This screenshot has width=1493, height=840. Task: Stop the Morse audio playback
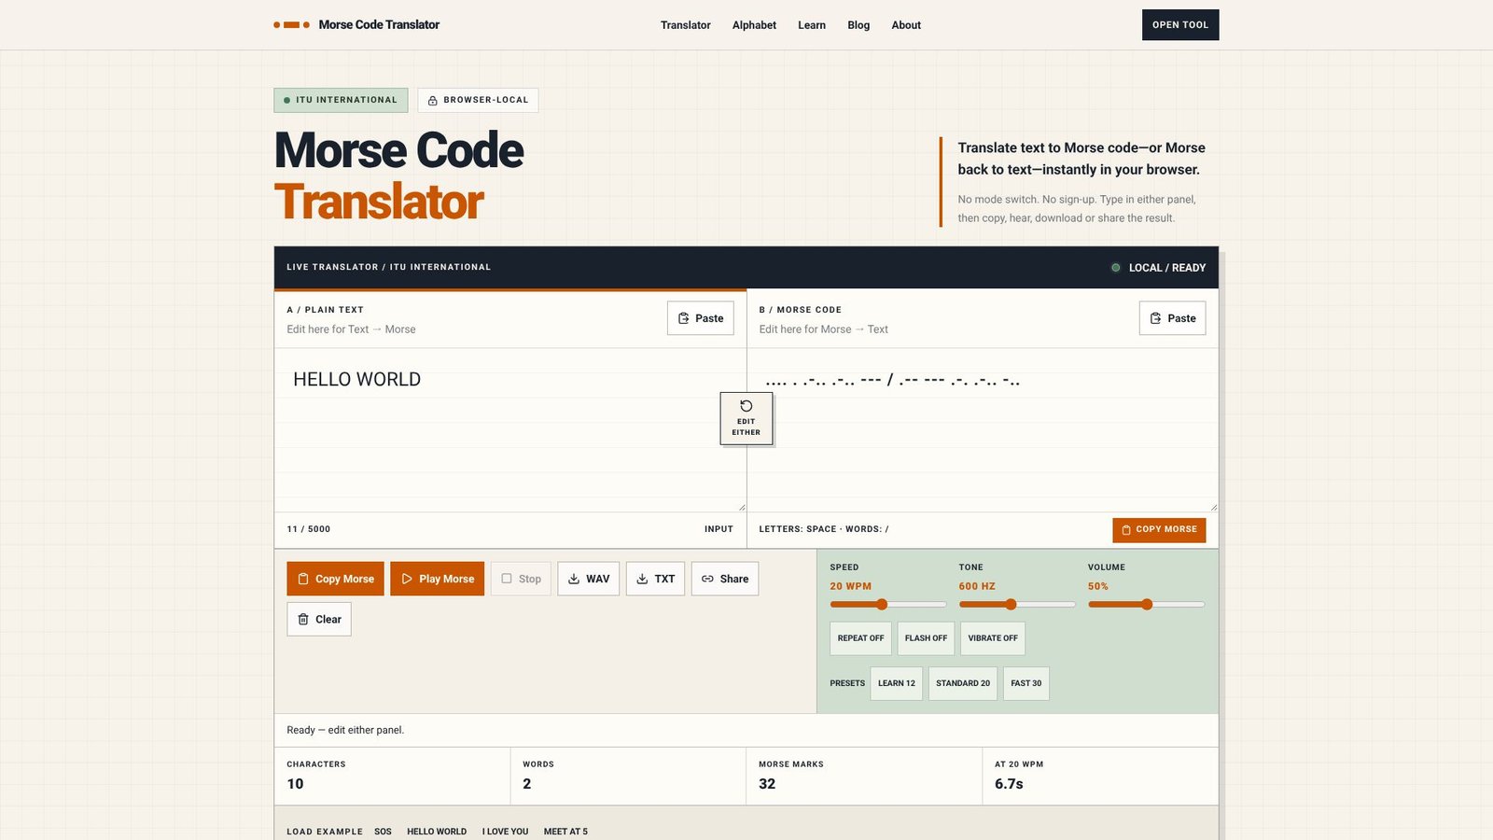point(521,579)
